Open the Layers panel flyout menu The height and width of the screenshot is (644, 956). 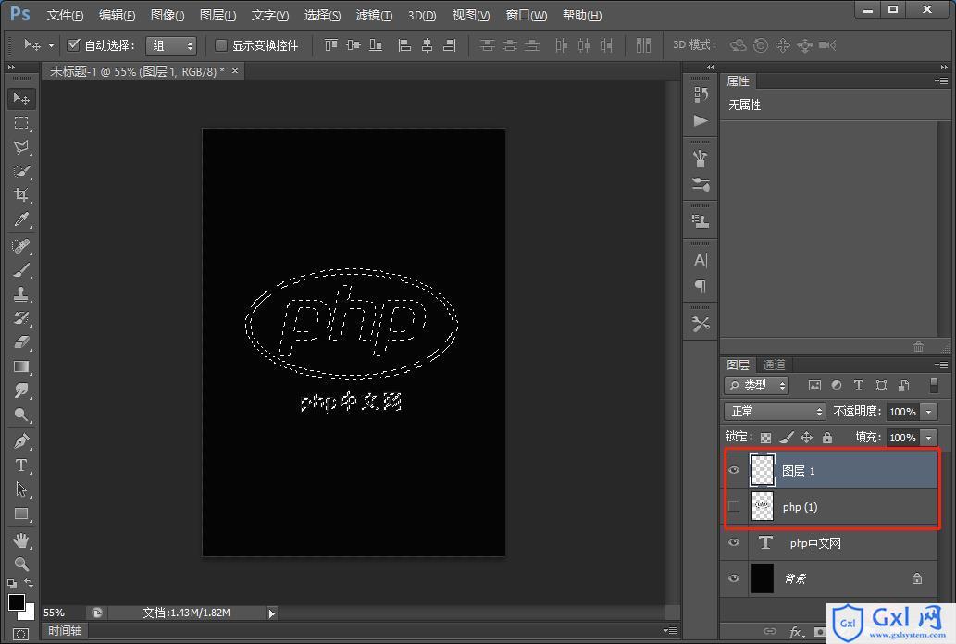(941, 365)
